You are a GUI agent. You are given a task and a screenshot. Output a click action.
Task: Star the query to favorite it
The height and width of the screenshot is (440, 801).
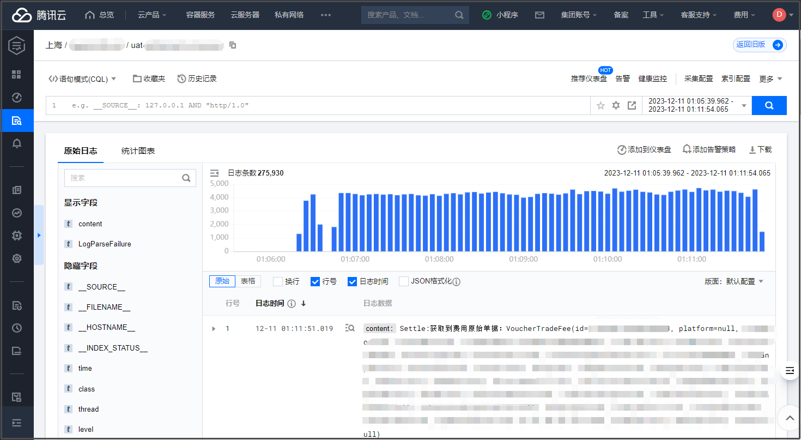point(600,106)
